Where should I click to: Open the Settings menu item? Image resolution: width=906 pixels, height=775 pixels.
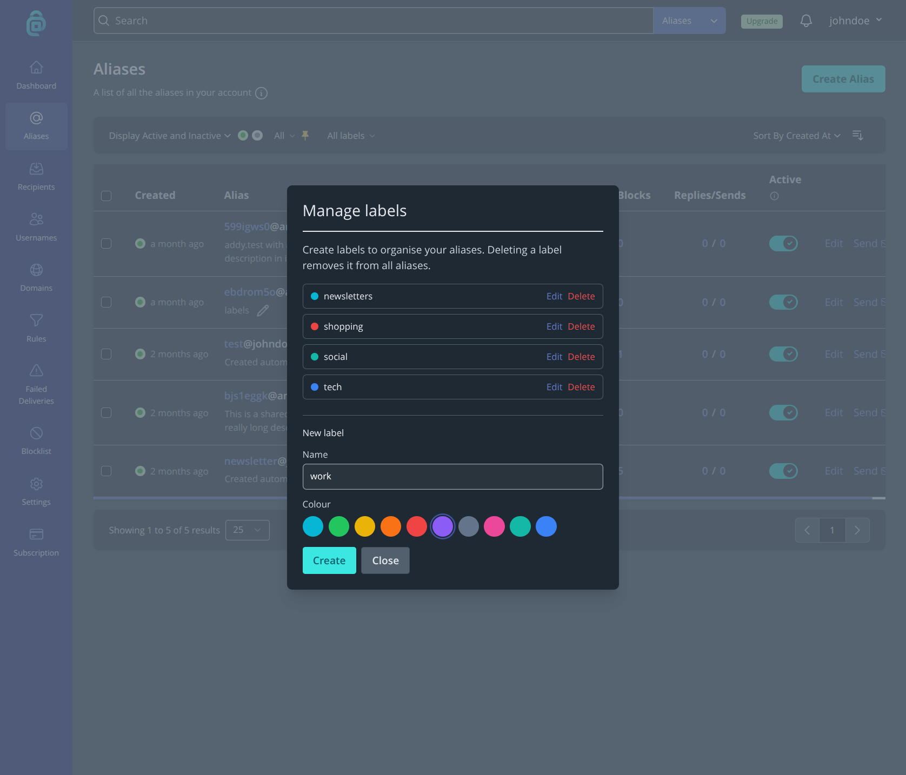36,491
